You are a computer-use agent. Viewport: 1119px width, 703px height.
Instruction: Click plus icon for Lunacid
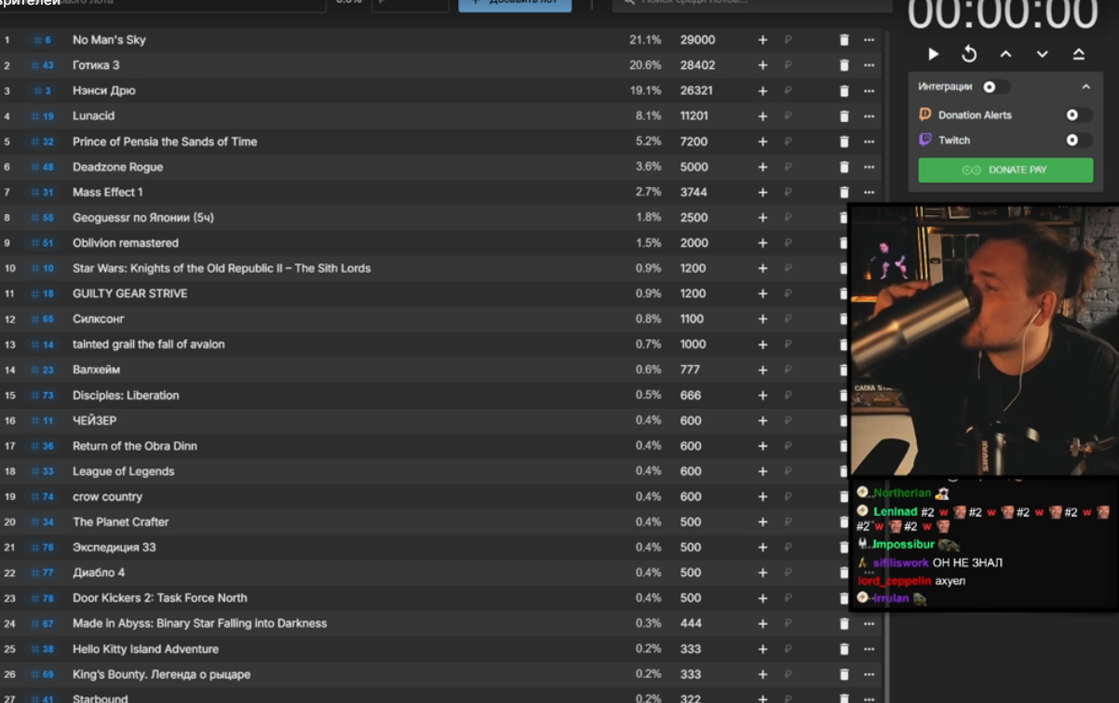point(762,116)
